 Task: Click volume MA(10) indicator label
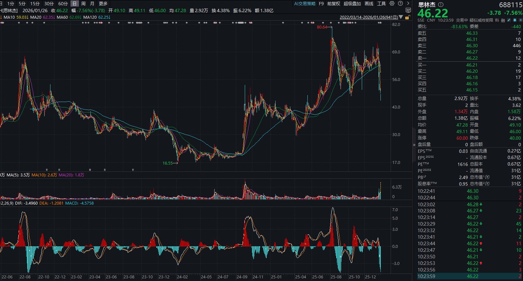pyautogui.click(x=44, y=175)
